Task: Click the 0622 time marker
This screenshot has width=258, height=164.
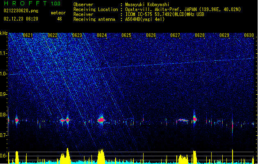Action: [x=53, y=35]
